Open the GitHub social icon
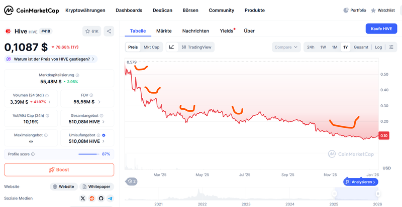 (x=101, y=198)
